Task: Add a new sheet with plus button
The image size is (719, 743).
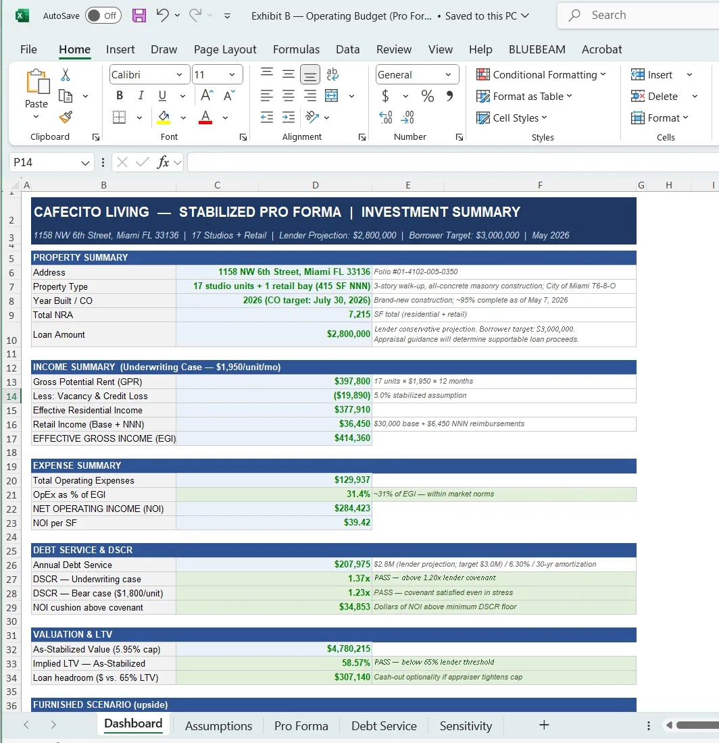Action: tap(544, 725)
